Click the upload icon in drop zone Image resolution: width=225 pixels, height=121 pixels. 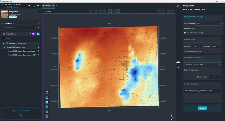point(21,115)
